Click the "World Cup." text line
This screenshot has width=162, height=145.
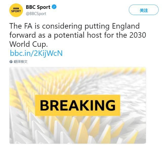coord(28,44)
